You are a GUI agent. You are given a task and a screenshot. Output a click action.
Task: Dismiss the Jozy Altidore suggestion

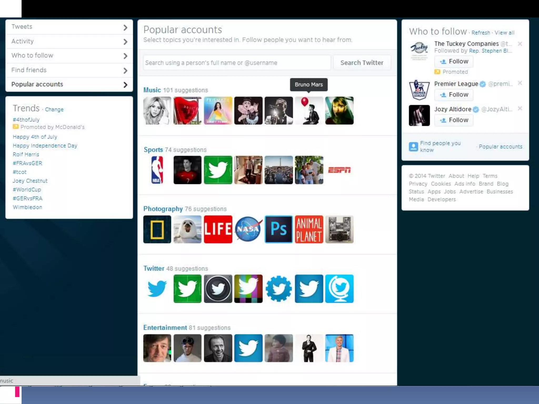point(520,108)
